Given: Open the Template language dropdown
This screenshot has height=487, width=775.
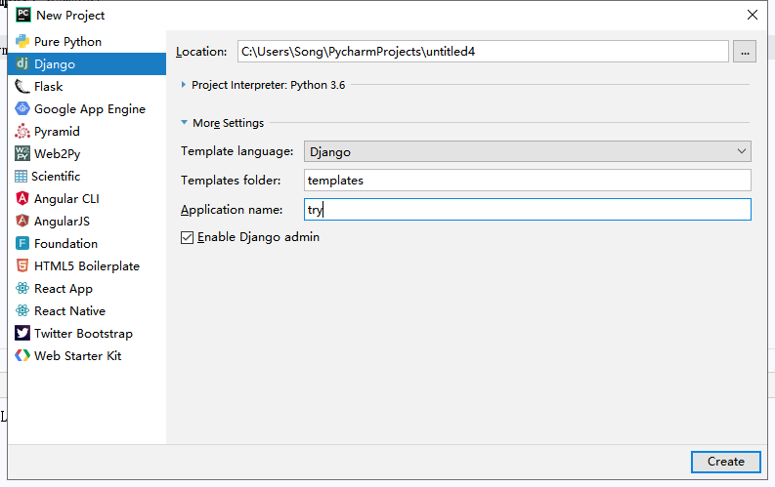Looking at the screenshot, I should [x=528, y=151].
